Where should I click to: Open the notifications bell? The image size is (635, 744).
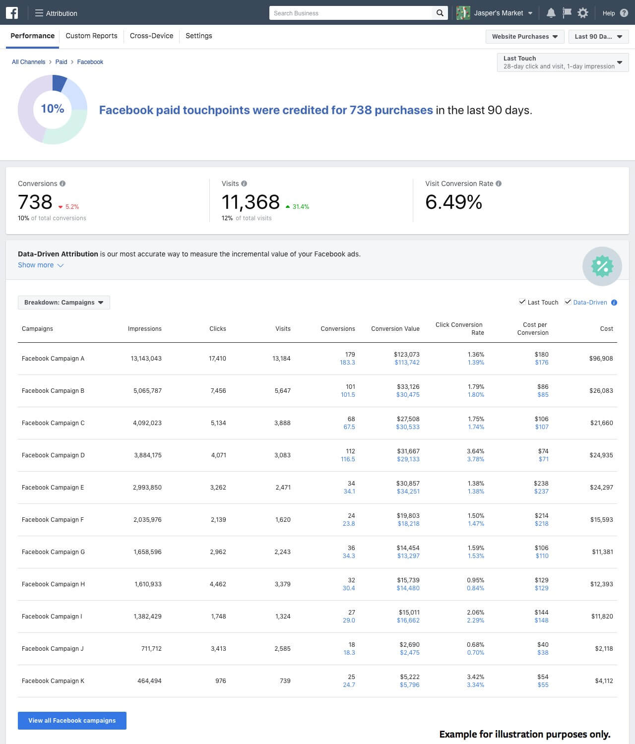tap(551, 13)
